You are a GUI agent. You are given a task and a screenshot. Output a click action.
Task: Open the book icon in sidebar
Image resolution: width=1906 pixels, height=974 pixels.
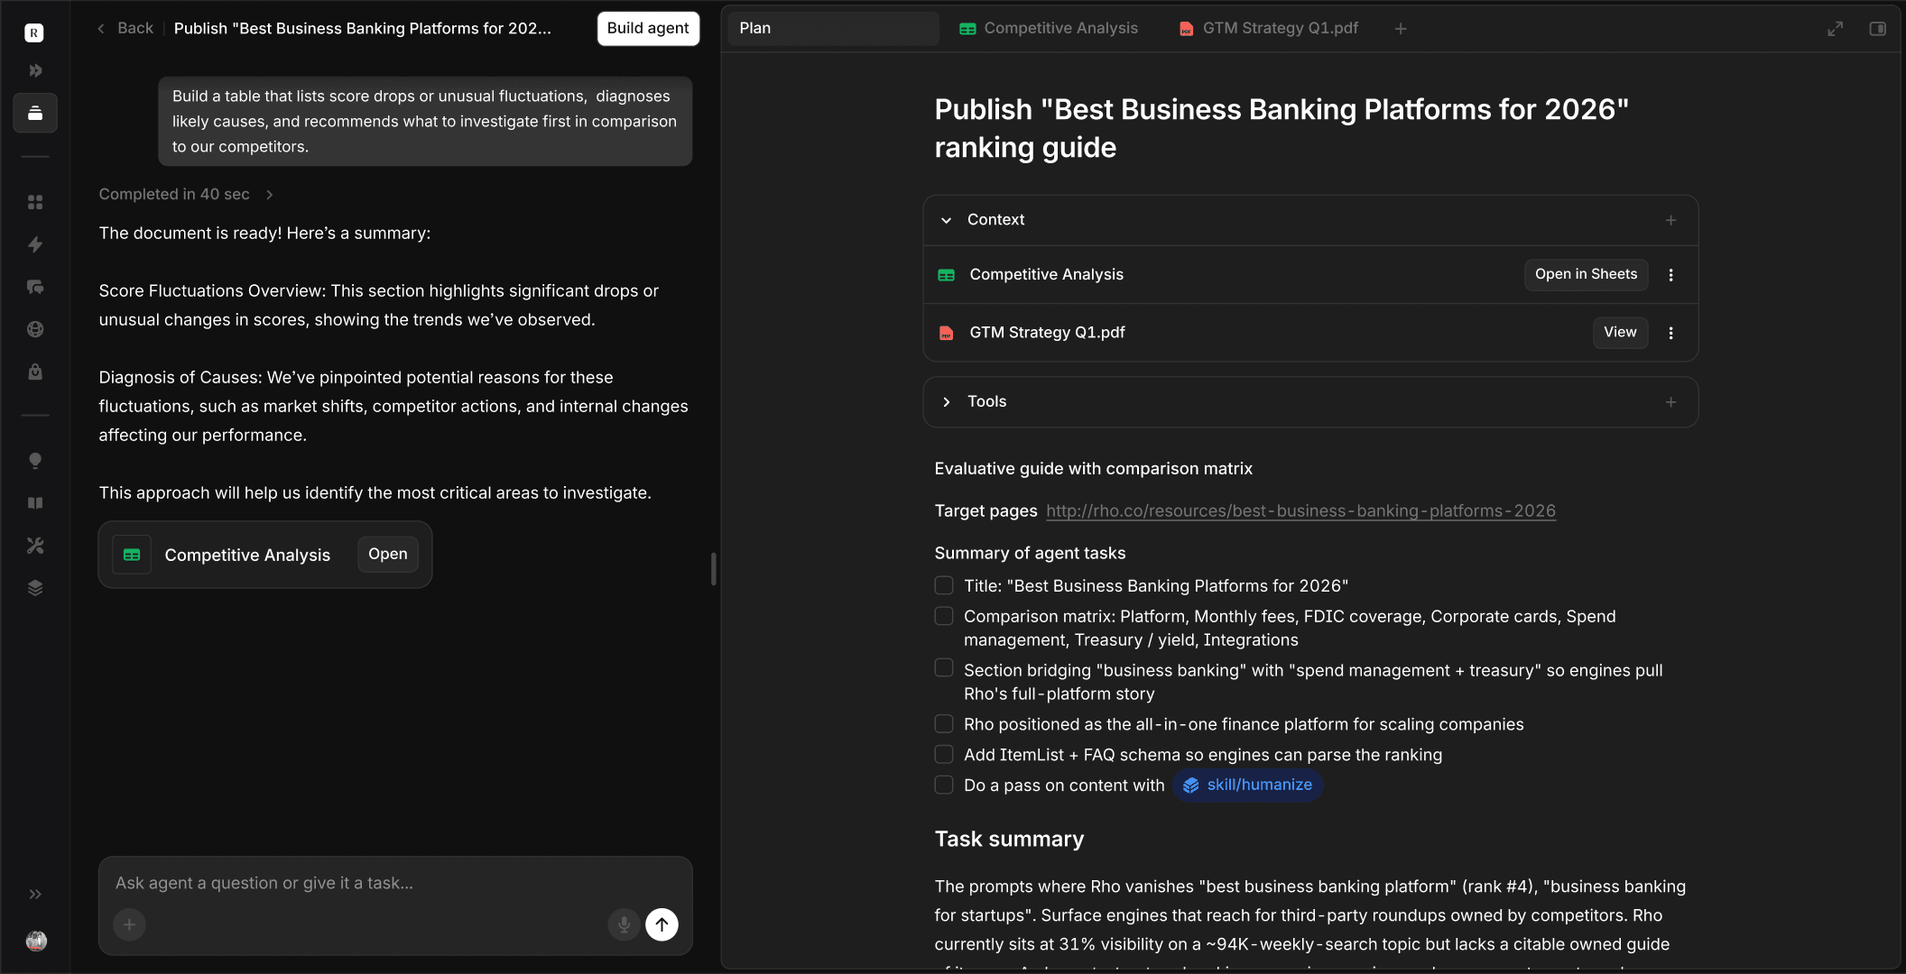pos(35,503)
